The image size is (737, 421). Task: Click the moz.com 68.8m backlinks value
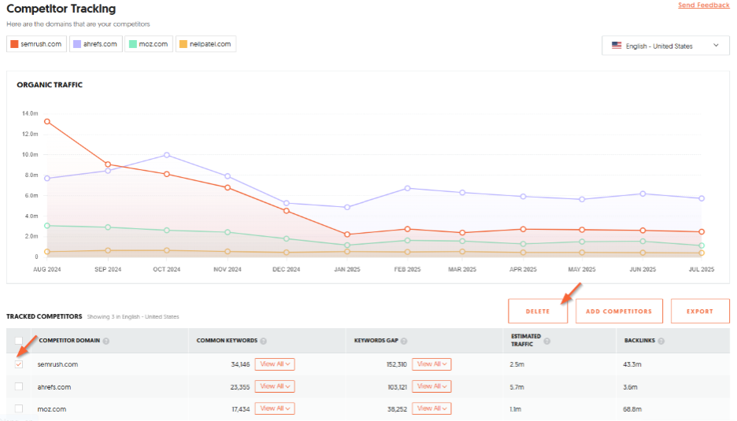pyautogui.click(x=632, y=409)
